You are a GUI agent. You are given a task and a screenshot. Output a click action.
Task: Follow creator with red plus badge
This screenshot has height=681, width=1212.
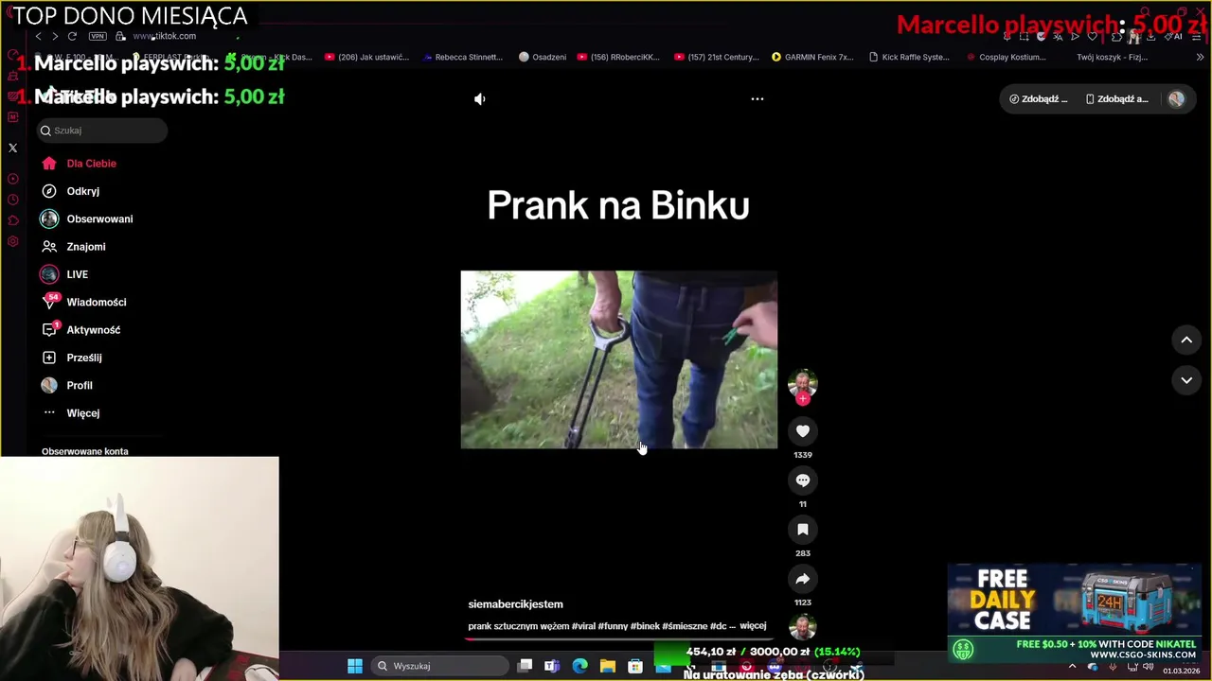[803, 399]
